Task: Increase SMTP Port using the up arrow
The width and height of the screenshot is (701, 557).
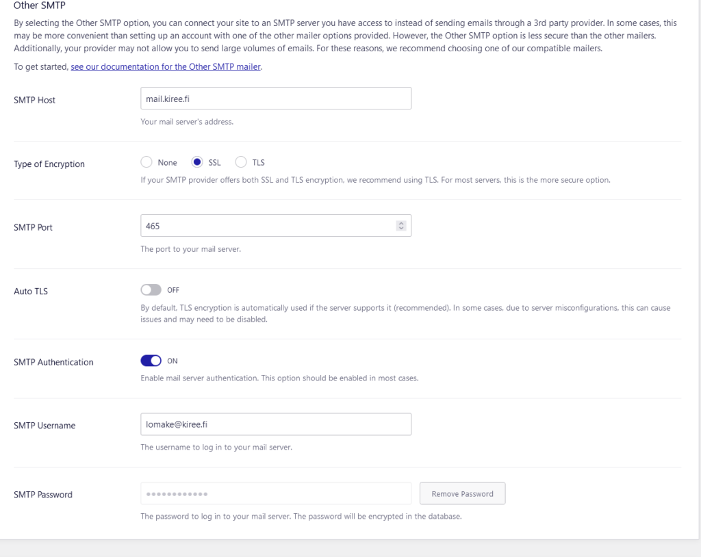Action: click(x=401, y=223)
